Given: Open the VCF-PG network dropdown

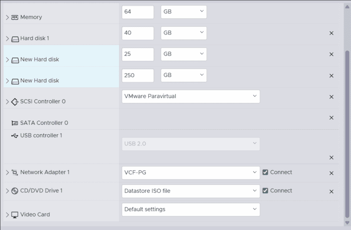Looking at the screenshot, I should point(190,172).
